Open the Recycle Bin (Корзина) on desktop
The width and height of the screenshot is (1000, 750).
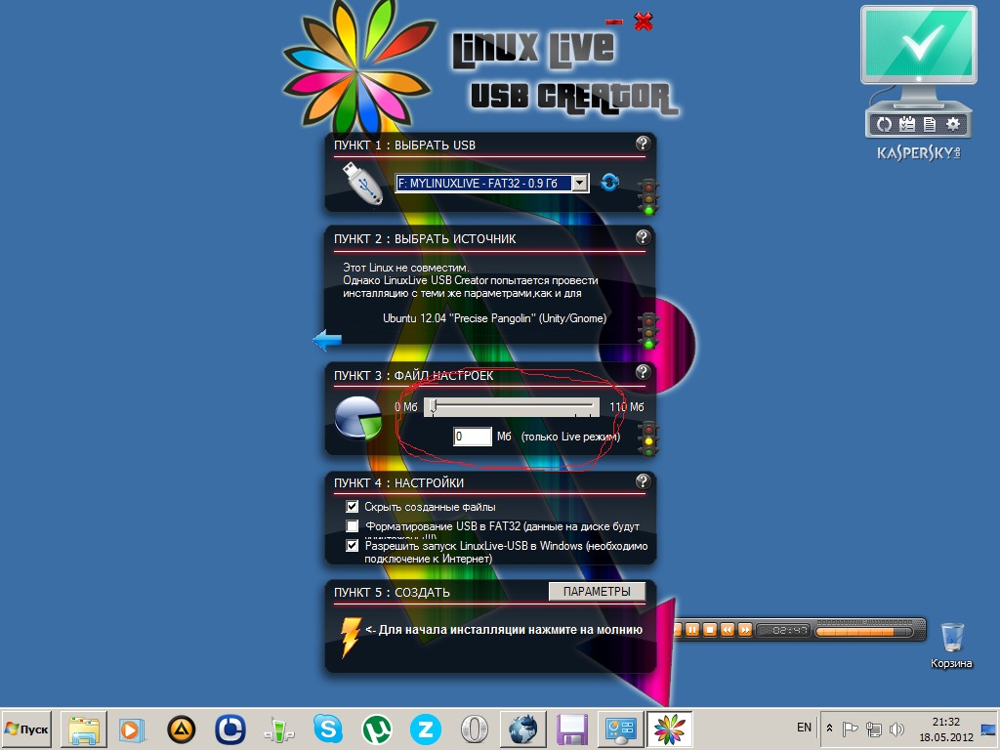(x=951, y=646)
